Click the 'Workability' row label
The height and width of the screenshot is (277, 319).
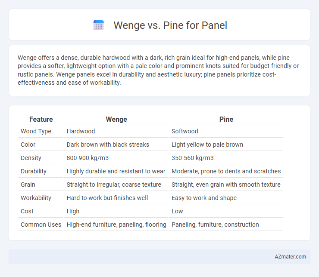(x=36, y=198)
